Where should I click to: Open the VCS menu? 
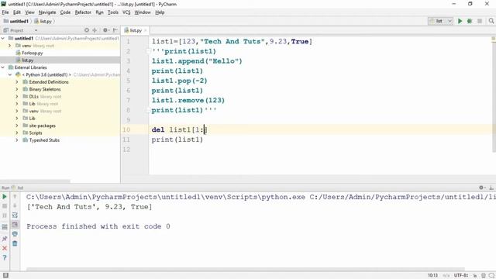click(x=126, y=12)
